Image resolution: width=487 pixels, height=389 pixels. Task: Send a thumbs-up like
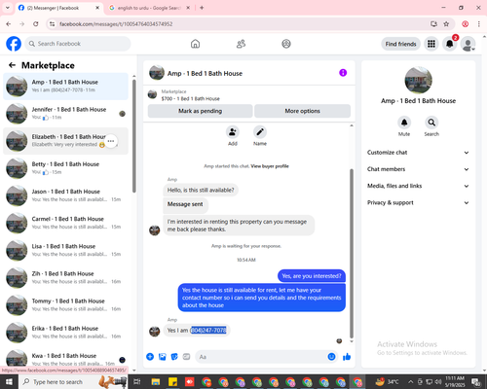pyautogui.click(x=347, y=357)
